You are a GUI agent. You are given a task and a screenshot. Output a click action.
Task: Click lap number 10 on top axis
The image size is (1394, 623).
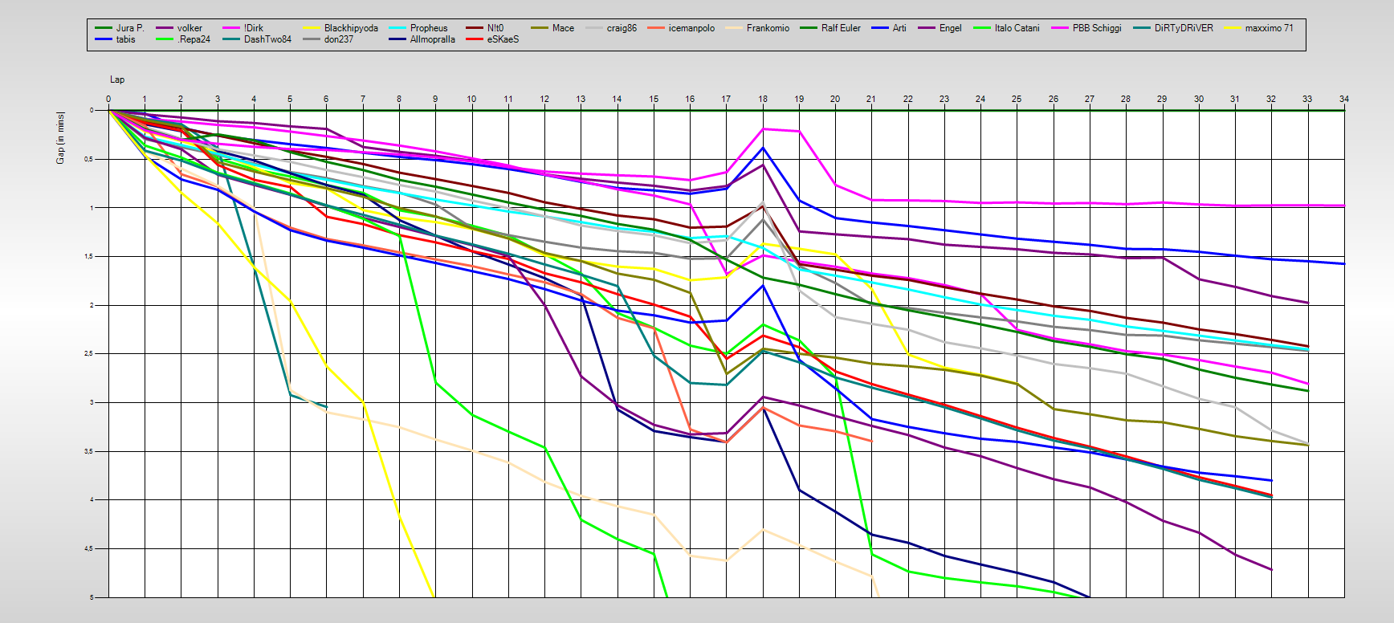(471, 100)
